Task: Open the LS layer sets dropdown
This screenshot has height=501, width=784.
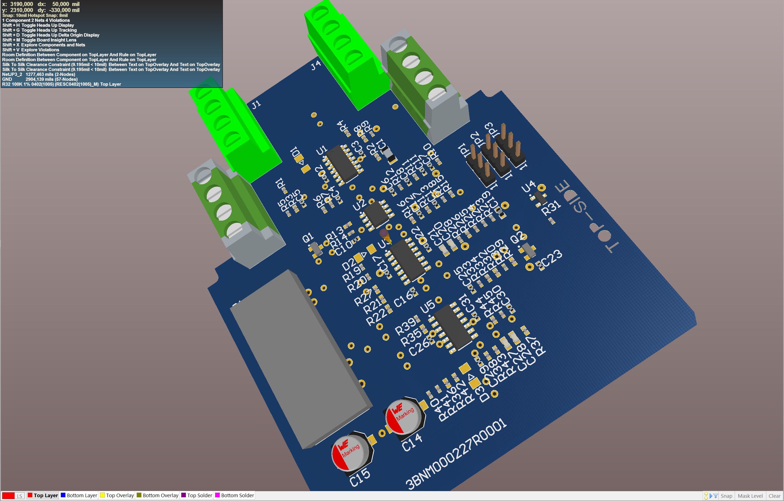Action: tap(20, 496)
